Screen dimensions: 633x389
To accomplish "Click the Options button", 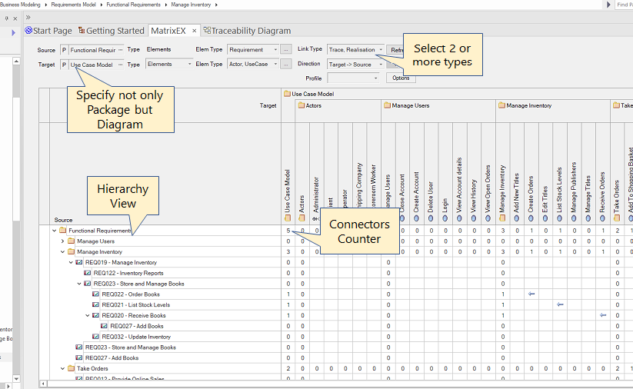I will pos(401,78).
